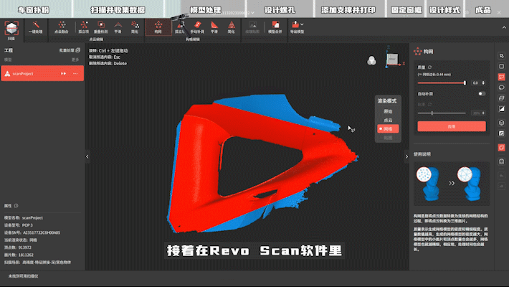Click the 批量处理 batch processing button
This screenshot has height=287, width=509.
tap(70, 52)
